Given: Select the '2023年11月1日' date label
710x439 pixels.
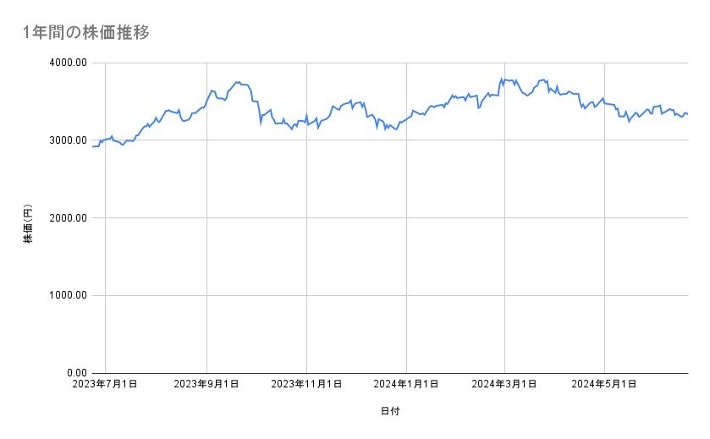Looking at the screenshot, I should 306,384.
